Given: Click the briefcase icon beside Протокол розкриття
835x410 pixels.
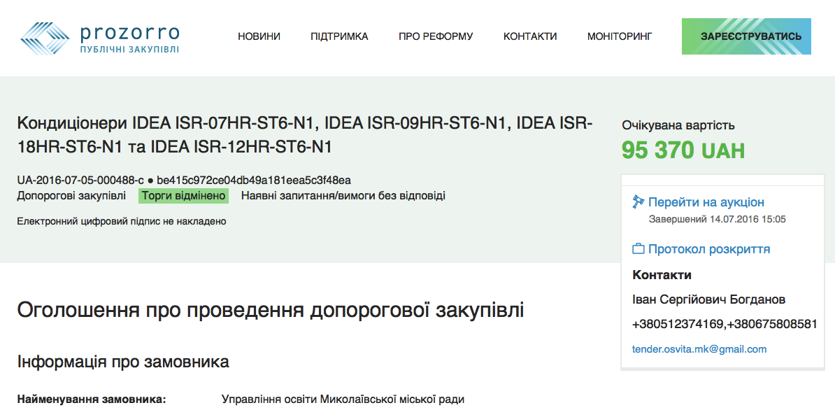Looking at the screenshot, I should point(638,249).
